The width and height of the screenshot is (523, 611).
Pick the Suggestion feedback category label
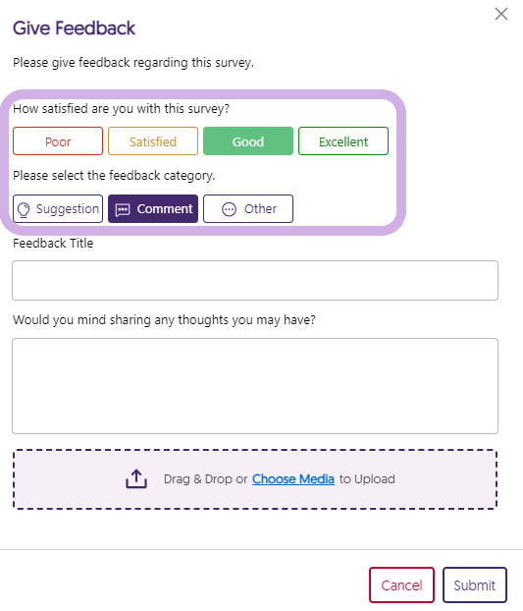point(68,209)
